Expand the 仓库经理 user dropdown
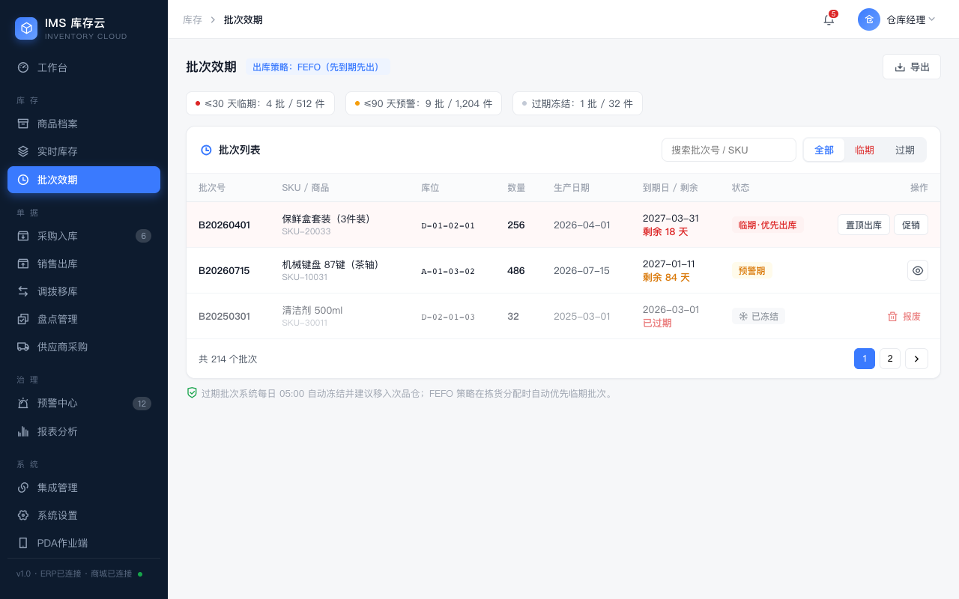This screenshot has width=959, height=599. click(x=897, y=19)
